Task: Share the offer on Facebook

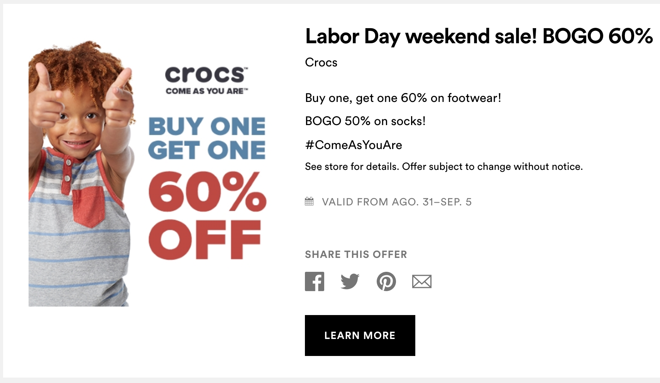Action: click(x=315, y=281)
